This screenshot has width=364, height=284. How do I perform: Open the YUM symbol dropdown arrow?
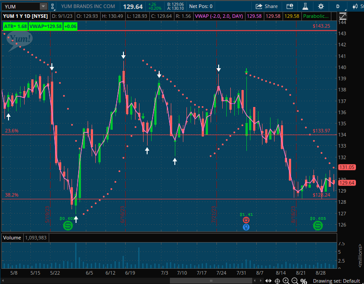43,7
